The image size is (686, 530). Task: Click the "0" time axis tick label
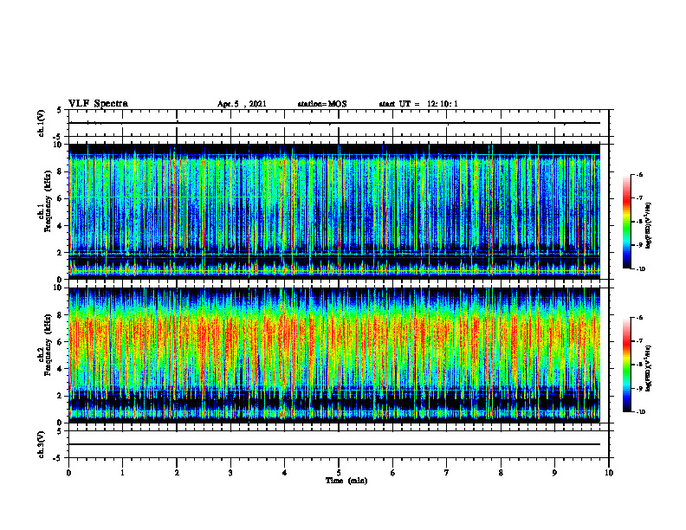point(68,473)
